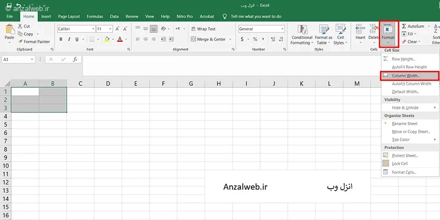Toggle Italic formatting
Screen dimensions: 440x220
69,39
